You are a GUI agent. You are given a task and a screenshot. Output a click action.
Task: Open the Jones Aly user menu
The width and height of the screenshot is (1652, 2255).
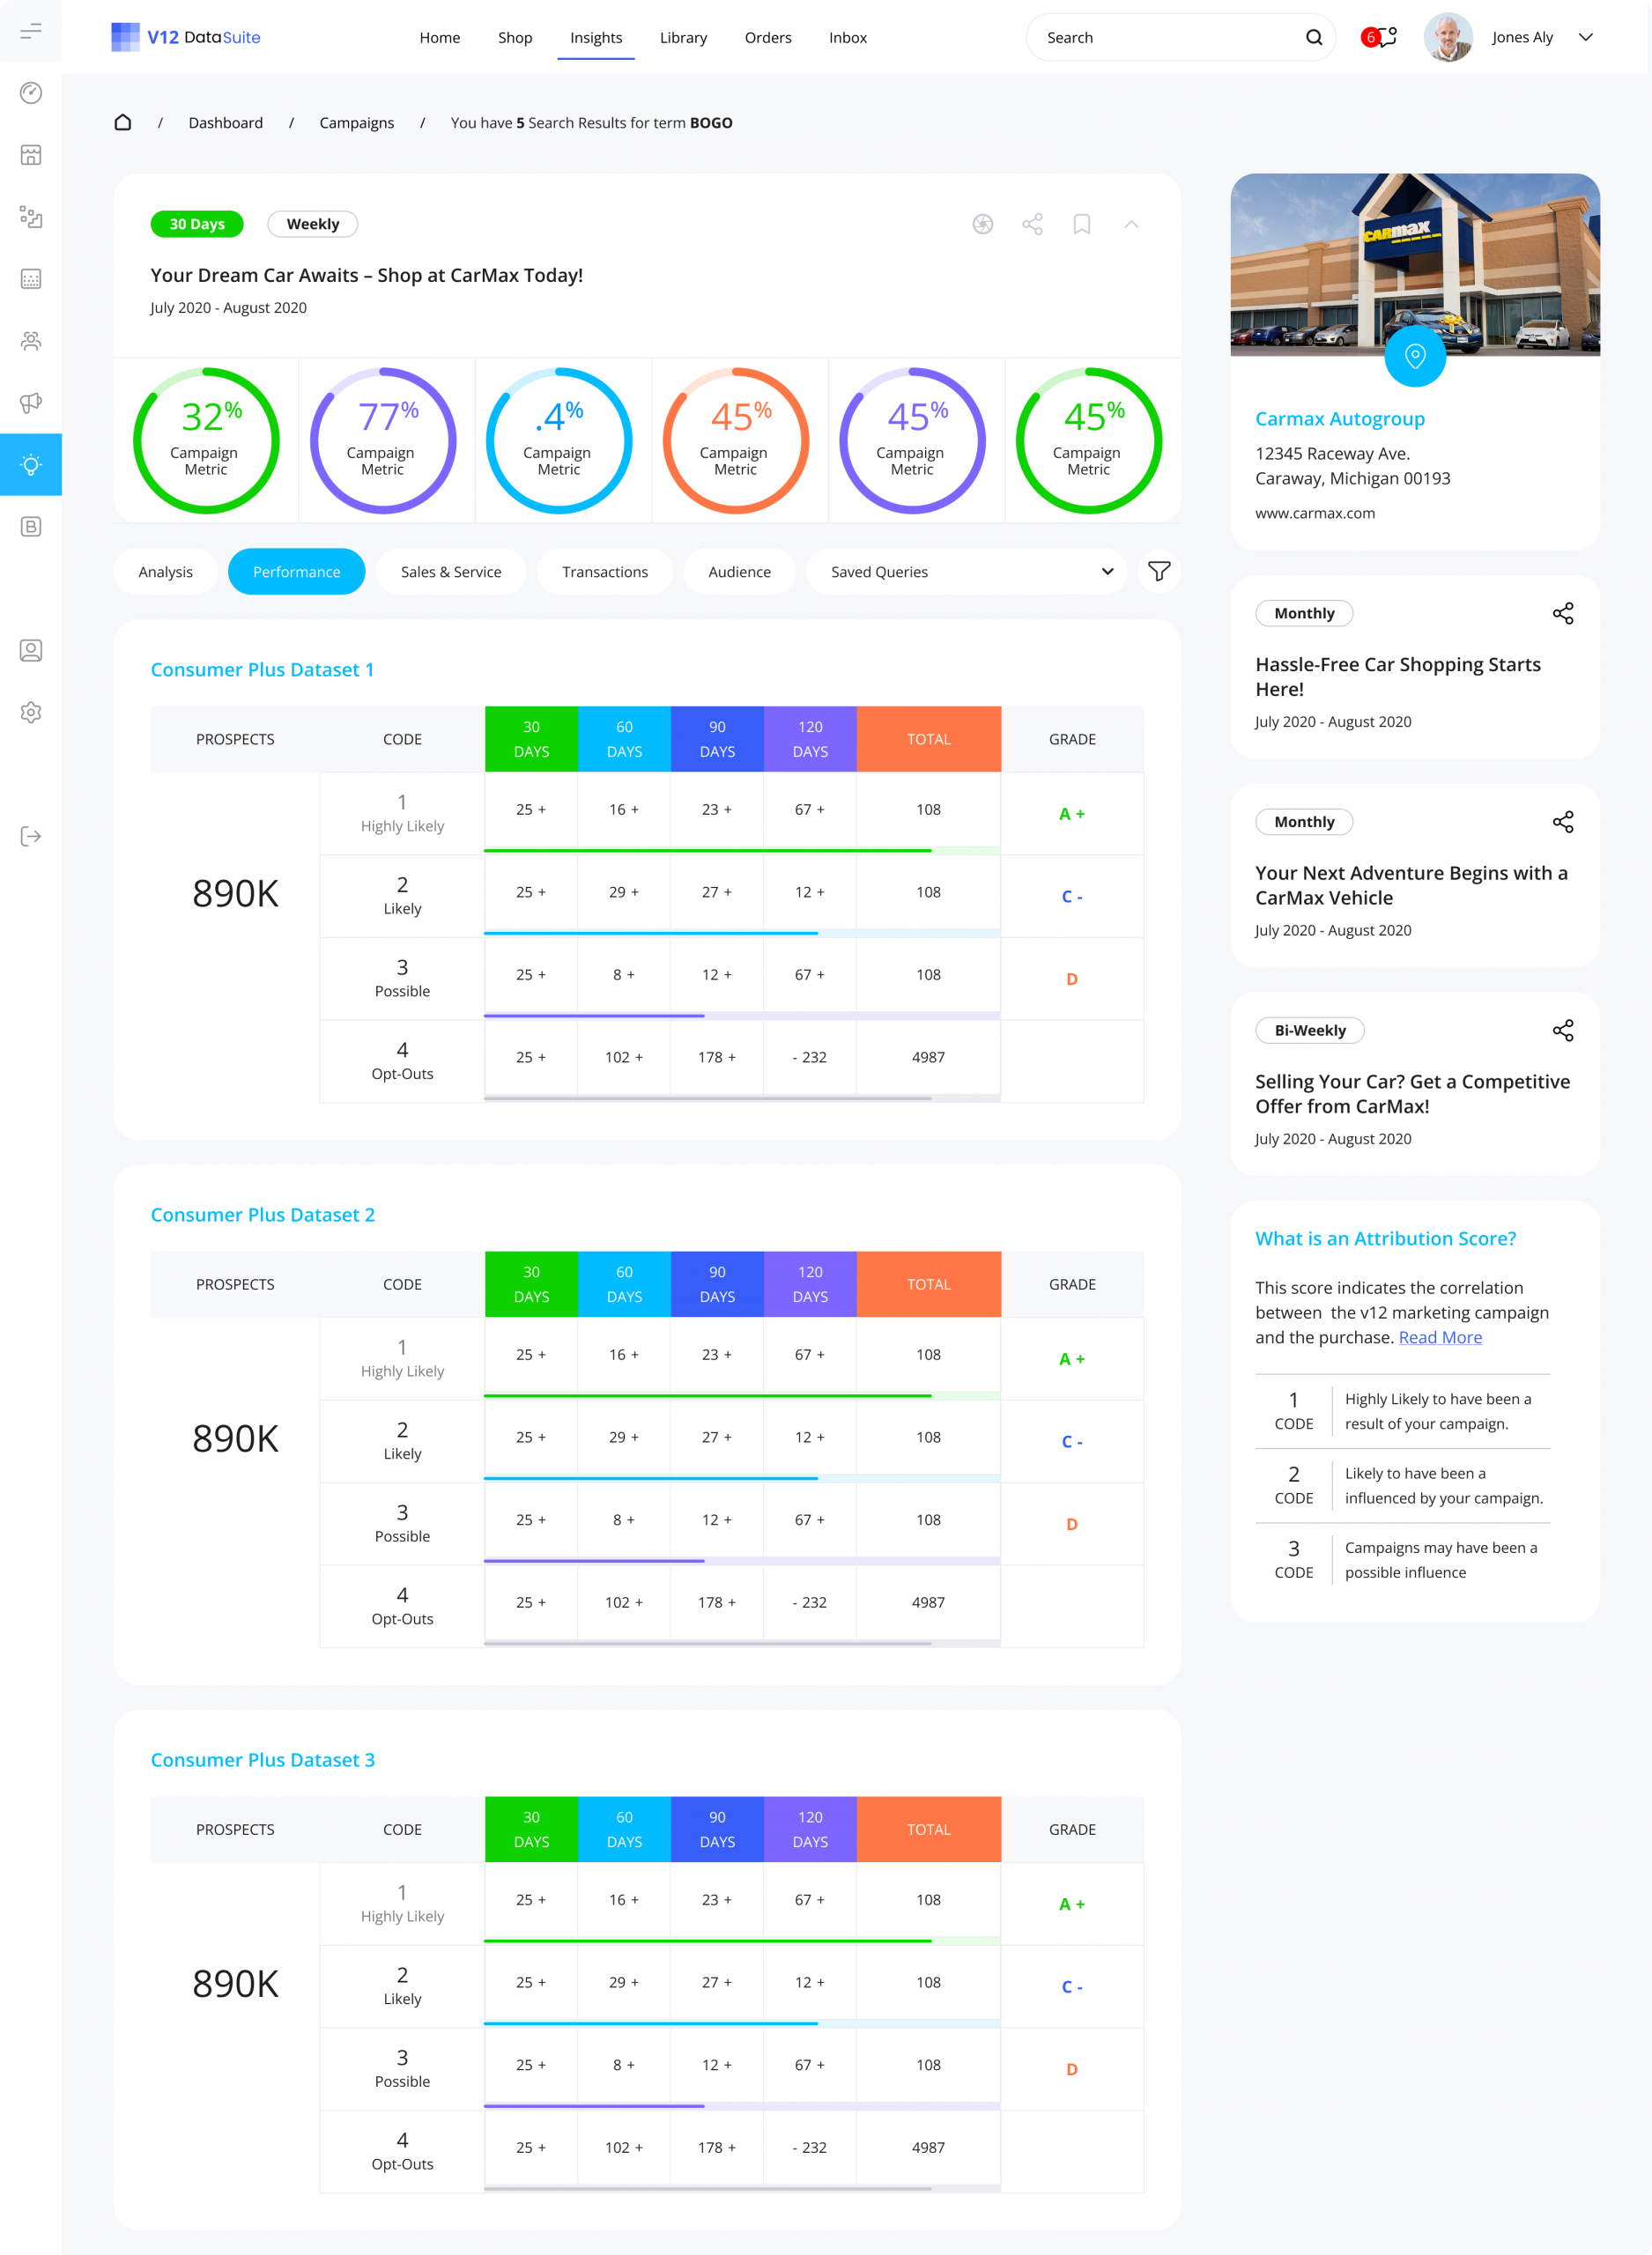1586,38
